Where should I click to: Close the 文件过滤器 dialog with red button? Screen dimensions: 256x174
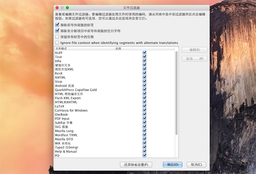57,8
